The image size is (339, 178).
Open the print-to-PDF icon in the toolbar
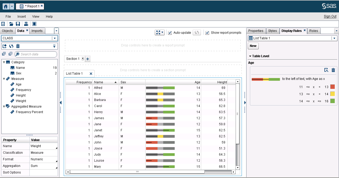[x=26, y=24]
